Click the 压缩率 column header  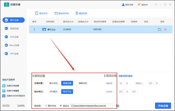click(134, 22)
